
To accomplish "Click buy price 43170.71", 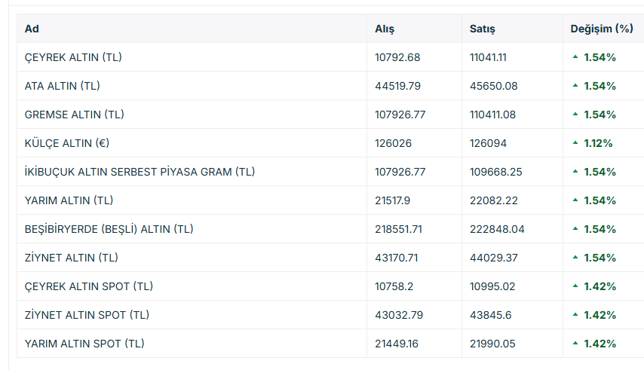I will 397,258.
